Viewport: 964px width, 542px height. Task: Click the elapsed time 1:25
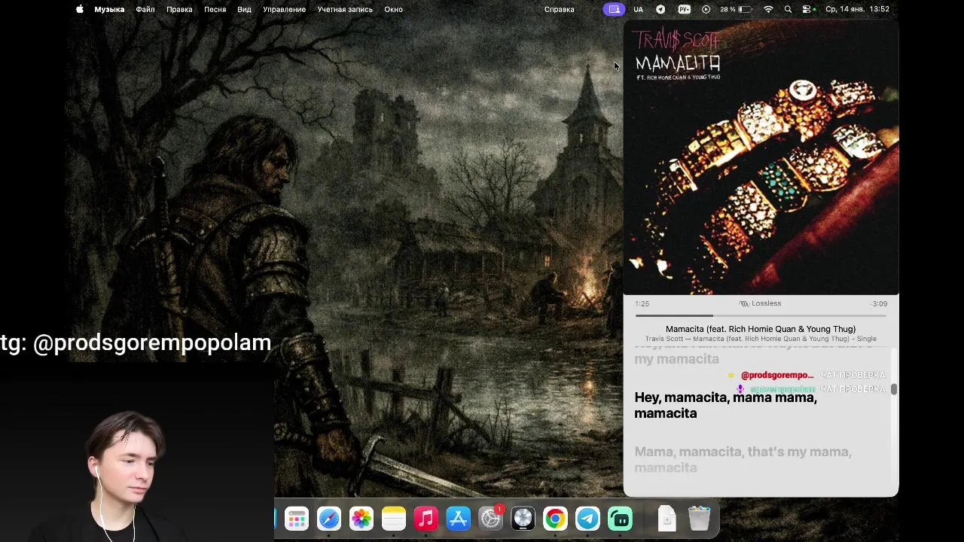(642, 304)
